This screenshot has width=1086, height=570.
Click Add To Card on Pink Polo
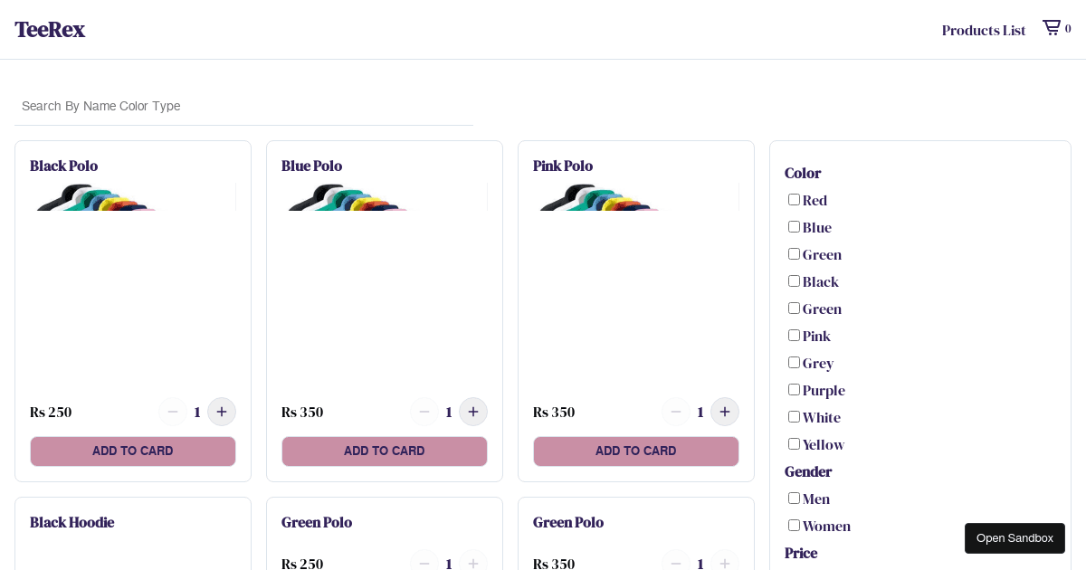[x=636, y=451]
